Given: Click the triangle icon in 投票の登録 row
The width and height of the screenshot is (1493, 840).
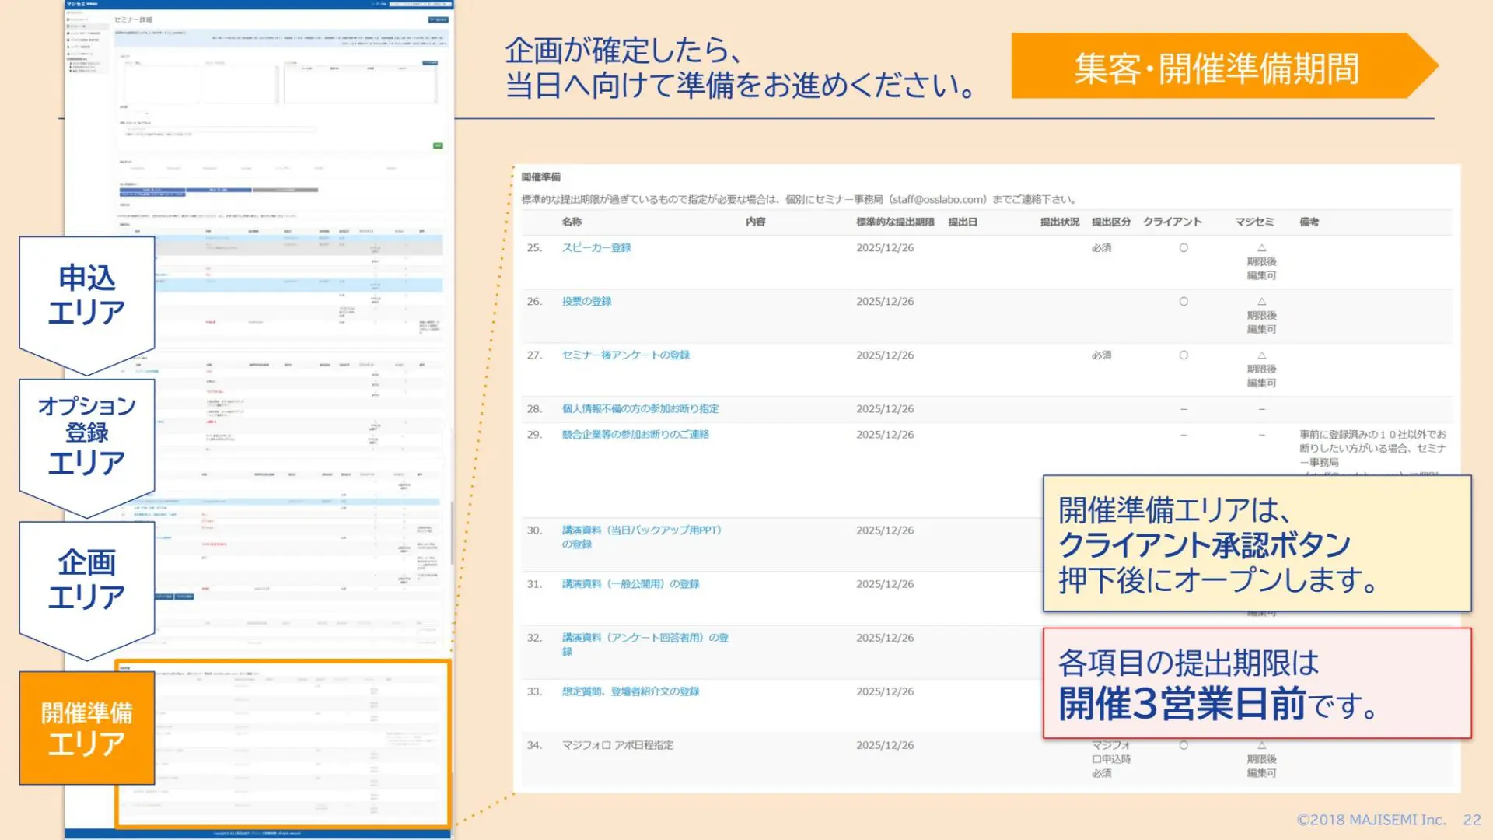Looking at the screenshot, I should 1261,302.
